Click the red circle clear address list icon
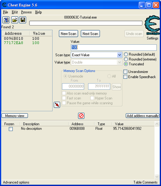Screen dimensions: 161x186 pyautogui.click(x=81, y=116)
